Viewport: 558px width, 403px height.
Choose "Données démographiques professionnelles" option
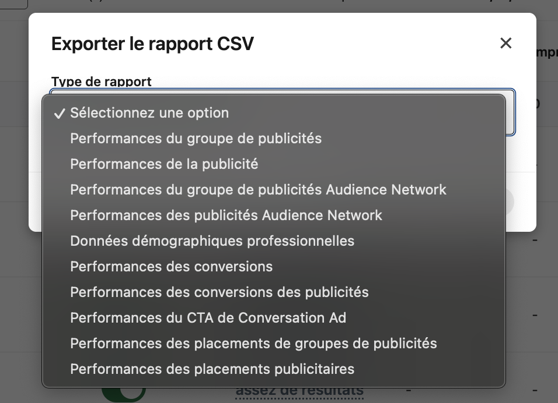click(x=212, y=241)
